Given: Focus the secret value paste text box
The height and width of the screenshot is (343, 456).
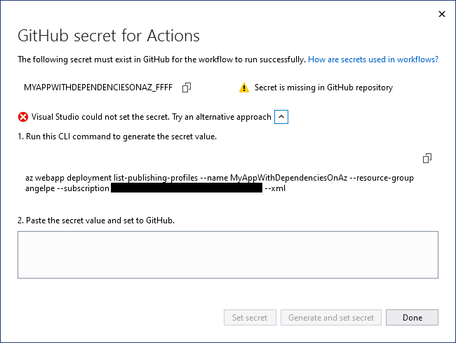Looking at the screenshot, I should click(x=228, y=255).
